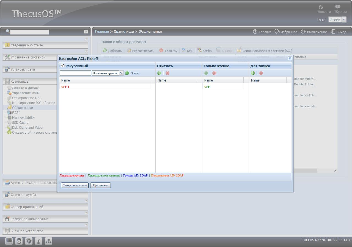Click the small plus above Сервер приложений
352x247 pixels.
coord(86,201)
